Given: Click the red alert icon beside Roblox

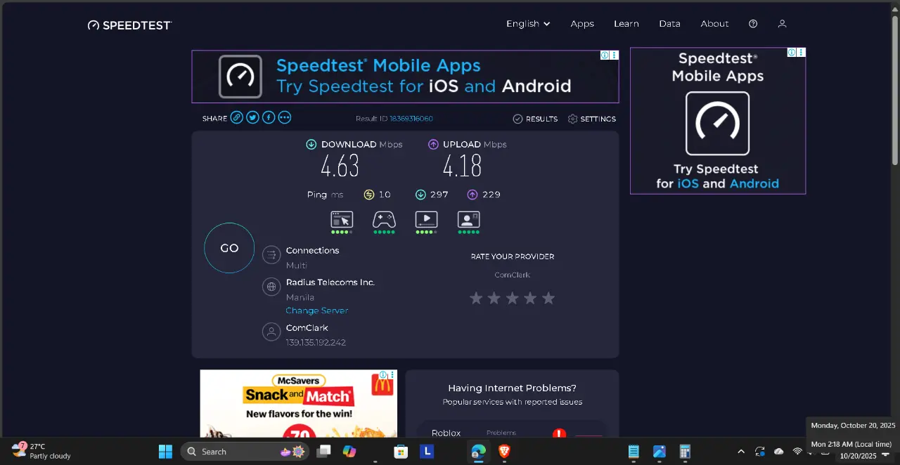Looking at the screenshot, I should point(559,434).
